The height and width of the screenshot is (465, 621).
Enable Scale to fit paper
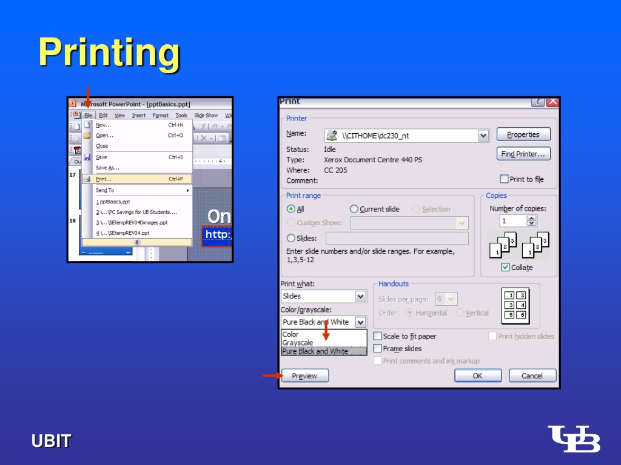(378, 336)
